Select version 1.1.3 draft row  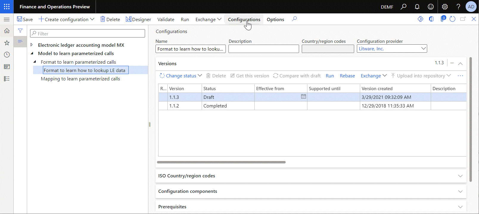pos(312,97)
